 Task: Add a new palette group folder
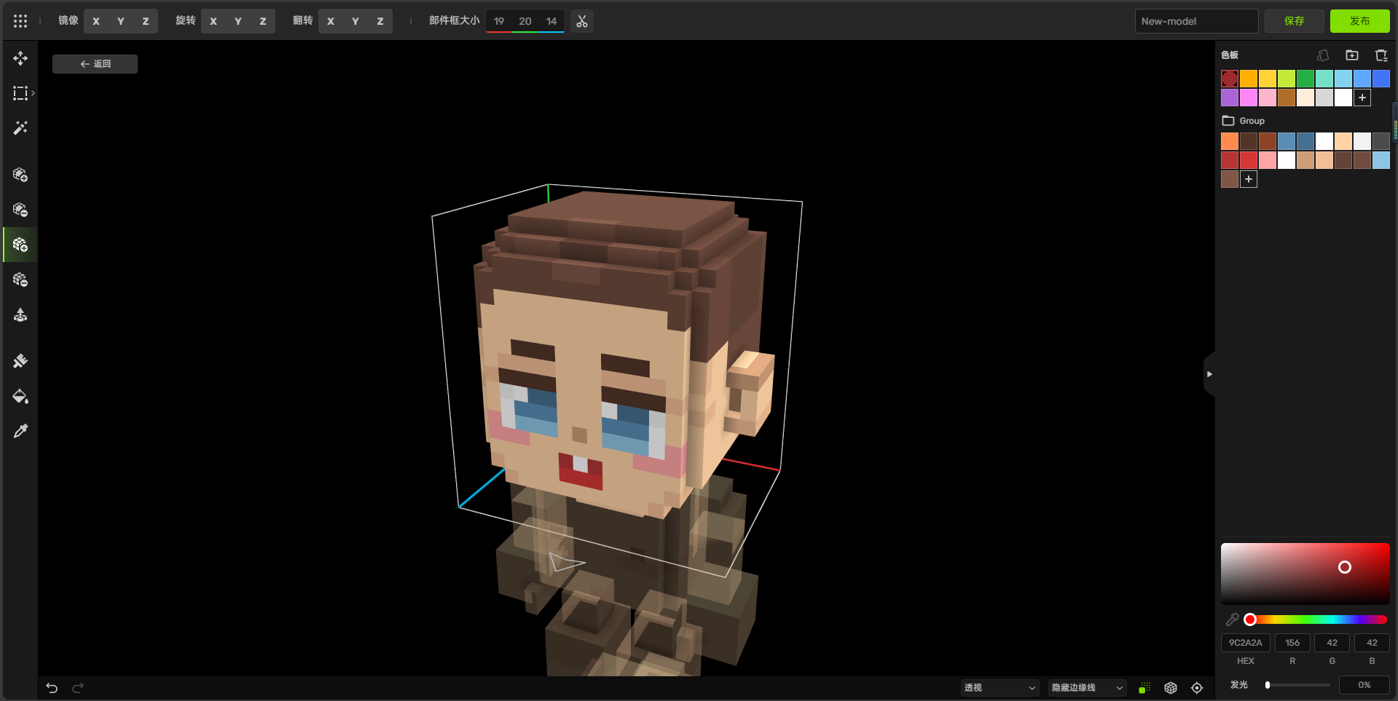tap(1352, 55)
